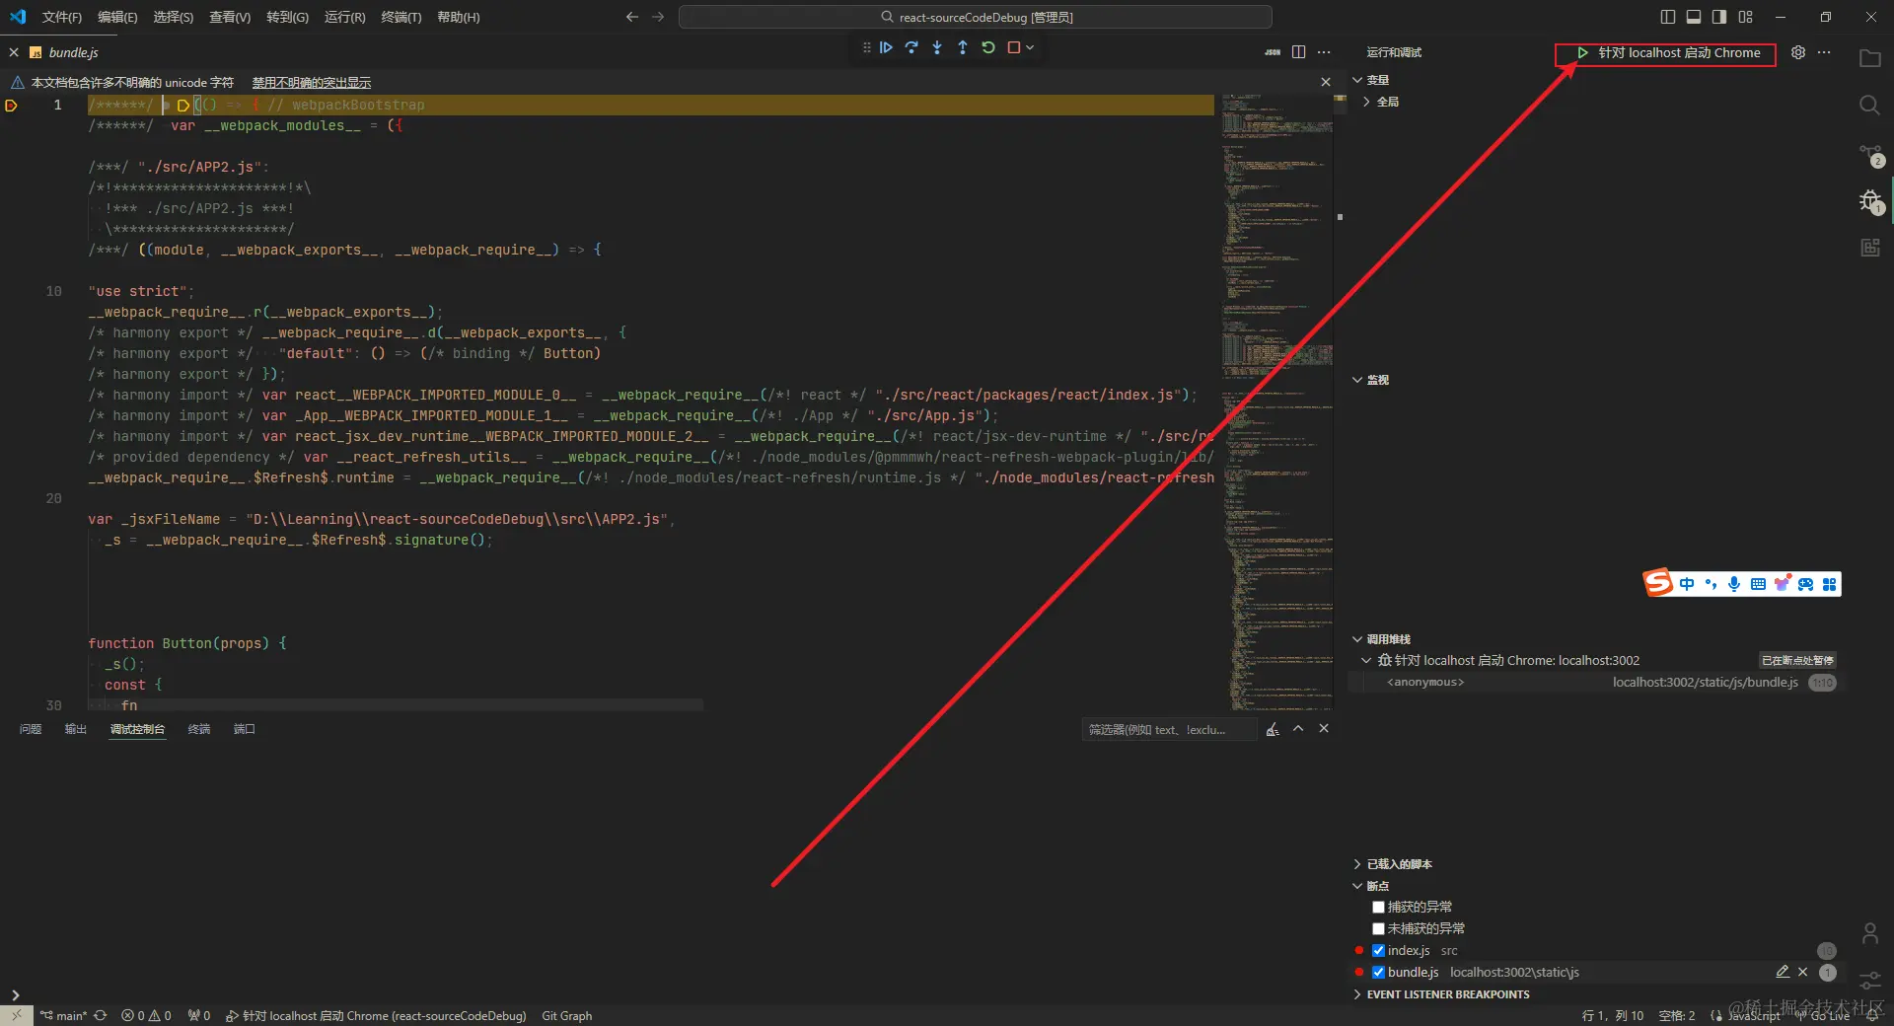1894x1026 pixels.
Task: Open the 文件(F) File menu
Action: pos(62,17)
